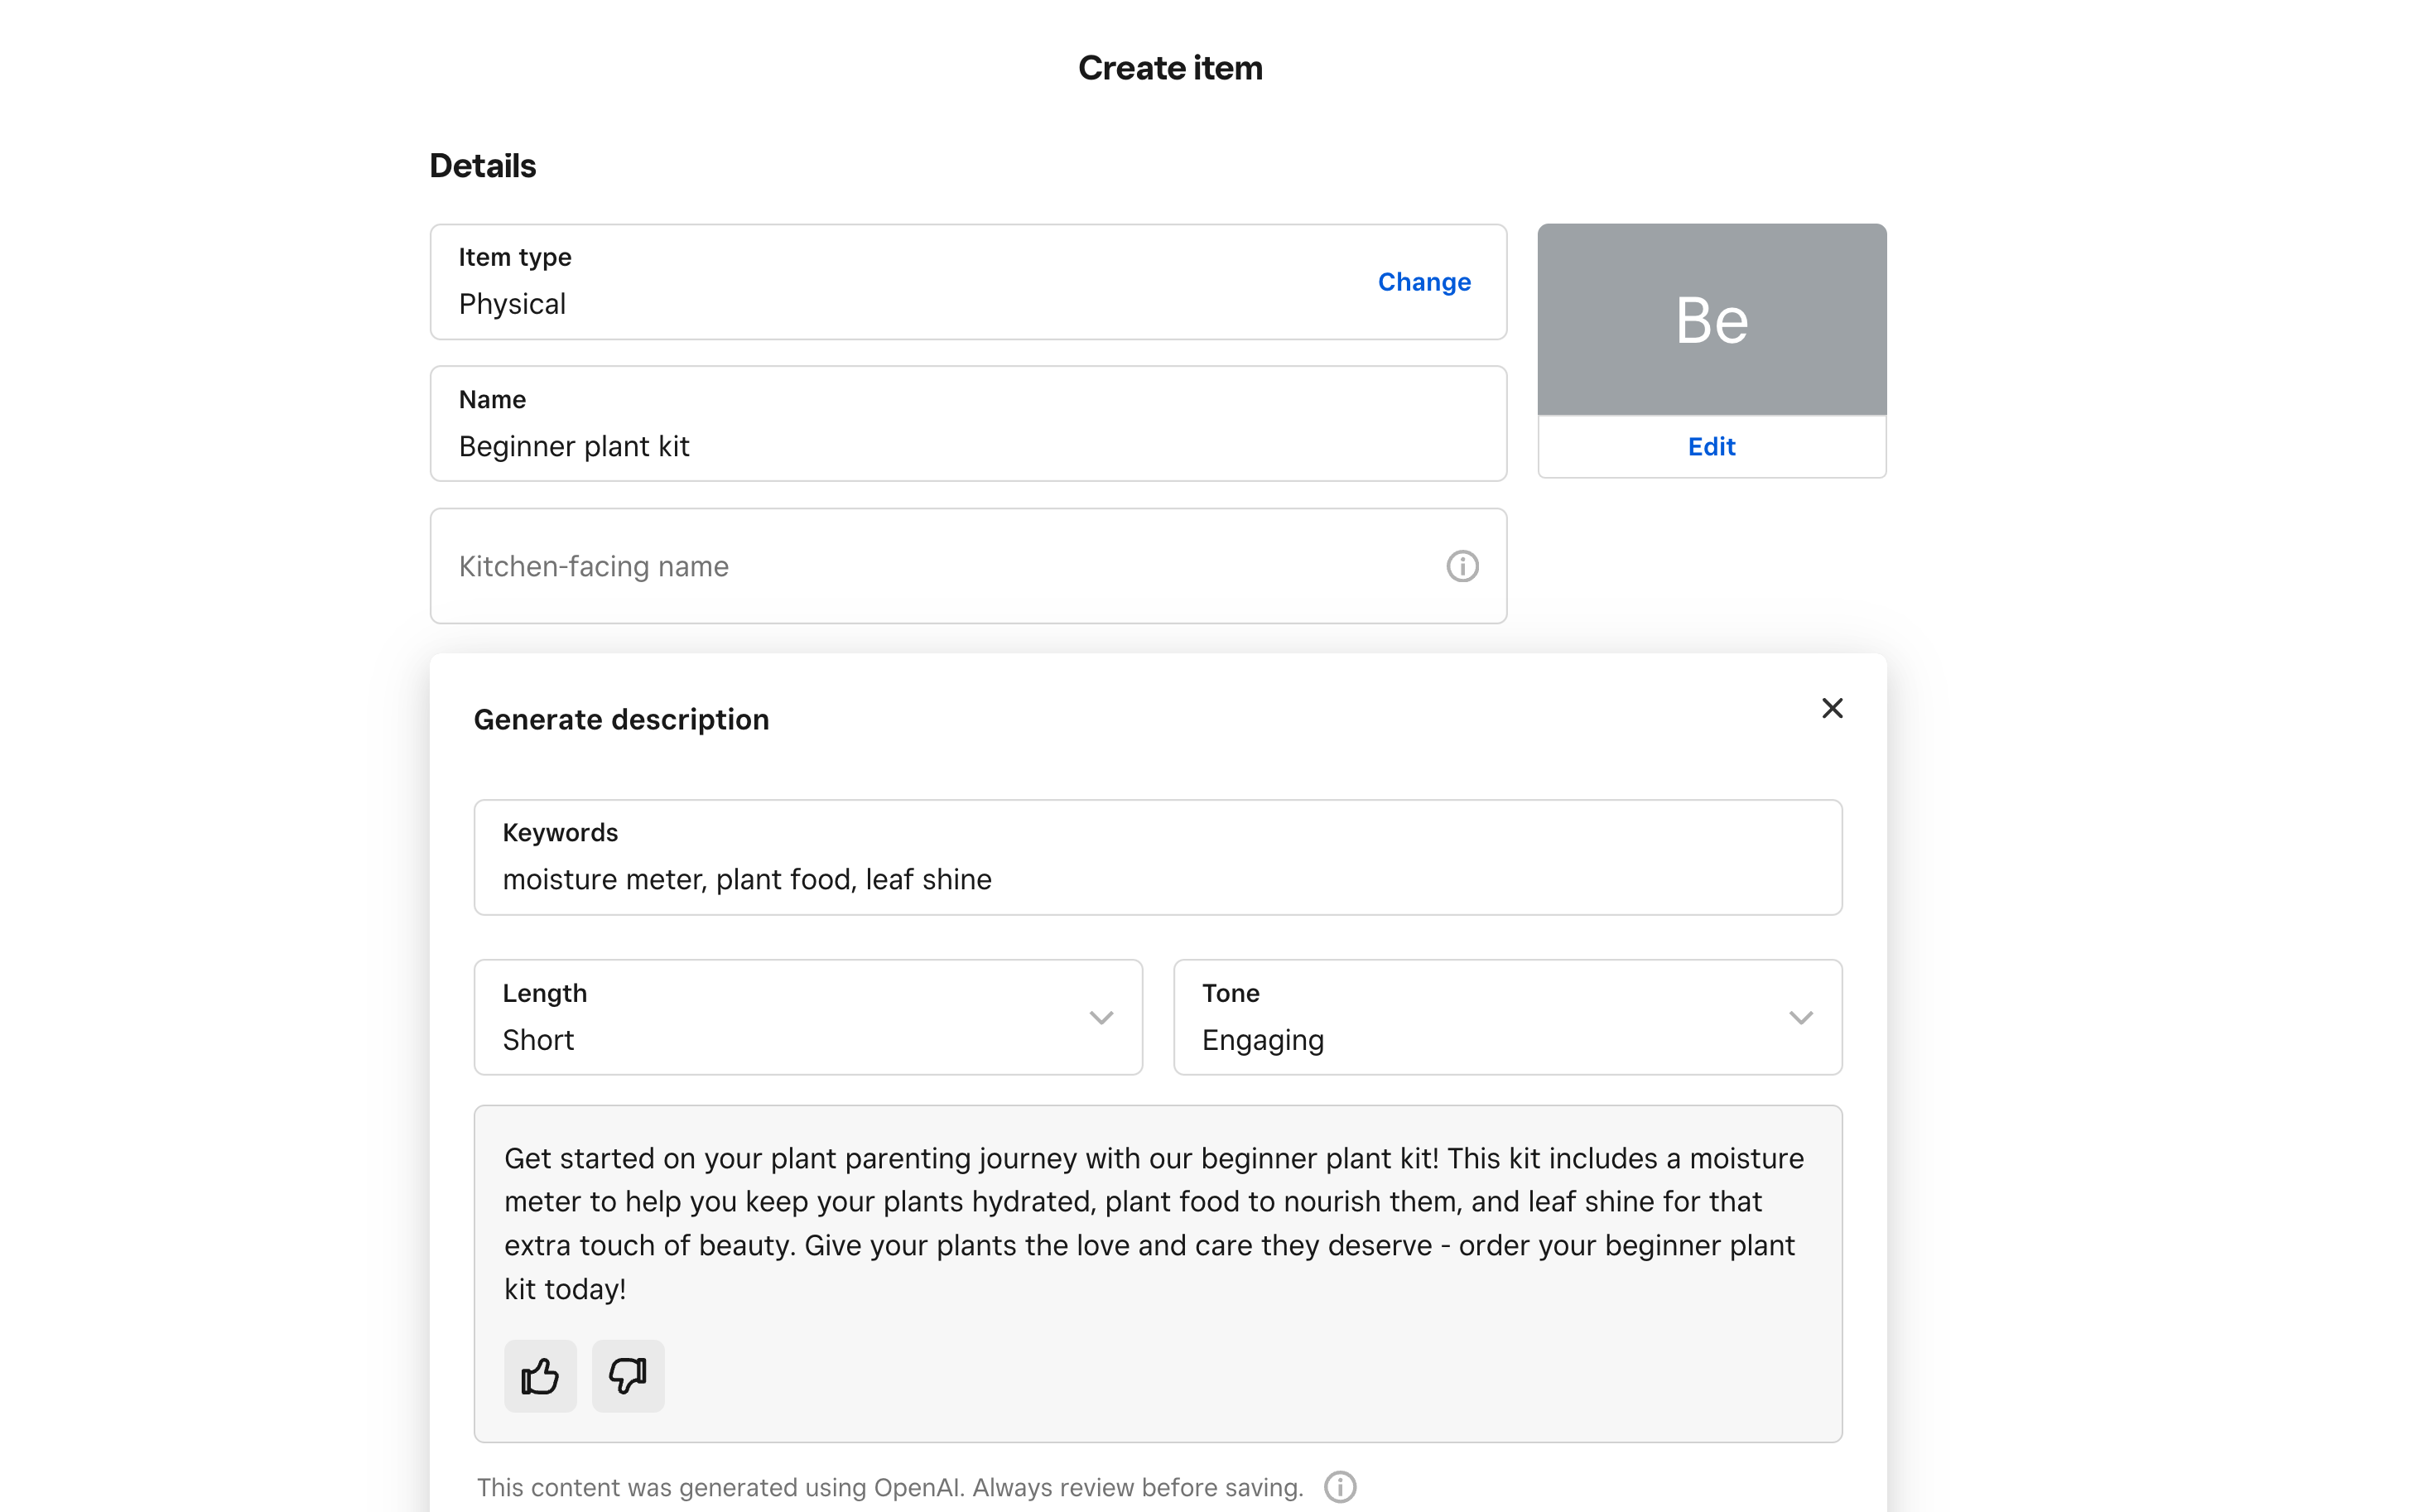2418x1512 pixels.
Task: Click info icon beside OpenAI disclaimer
Action: tap(1340, 1487)
